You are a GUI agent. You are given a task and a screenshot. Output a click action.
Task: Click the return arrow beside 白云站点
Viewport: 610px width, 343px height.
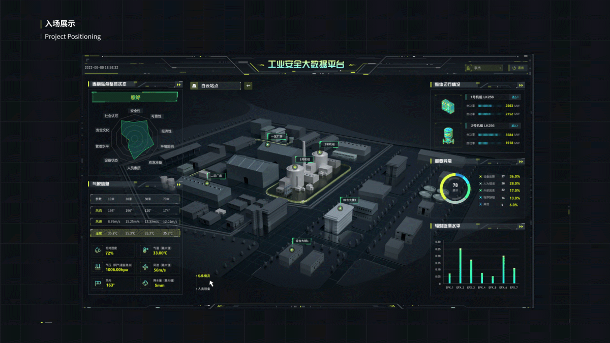pyautogui.click(x=249, y=86)
